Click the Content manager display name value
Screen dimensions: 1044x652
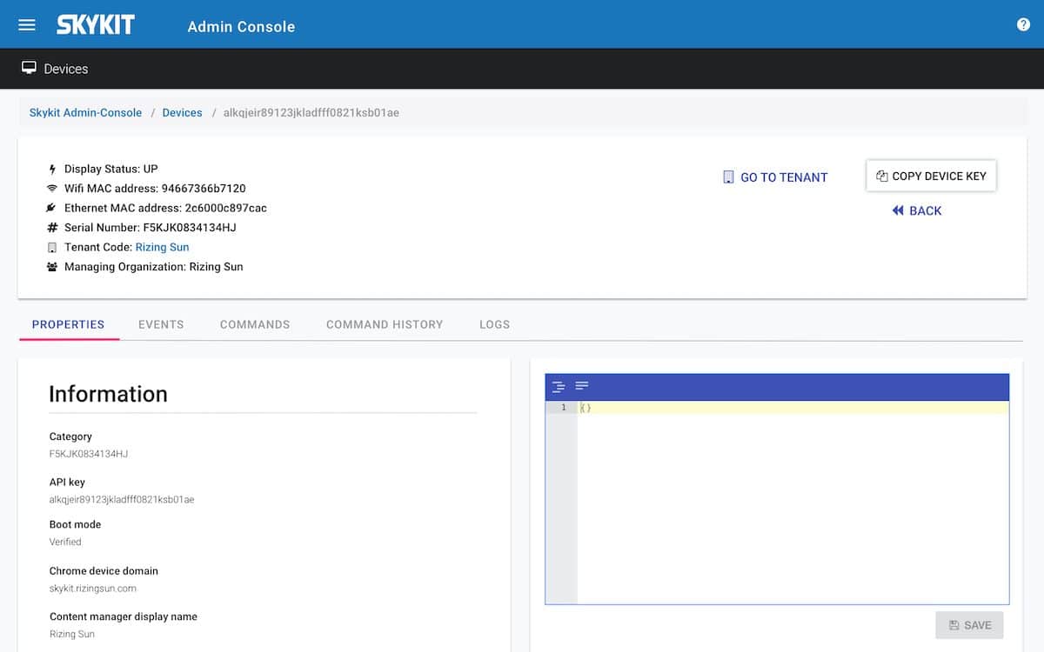72,634
